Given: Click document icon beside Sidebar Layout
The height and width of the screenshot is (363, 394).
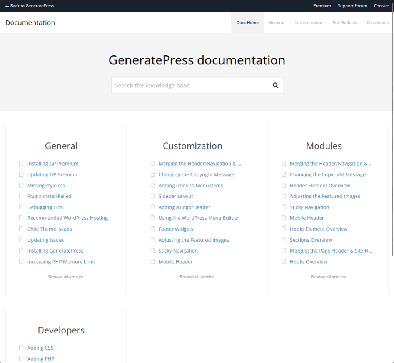Looking at the screenshot, I should (x=153, y=196).
